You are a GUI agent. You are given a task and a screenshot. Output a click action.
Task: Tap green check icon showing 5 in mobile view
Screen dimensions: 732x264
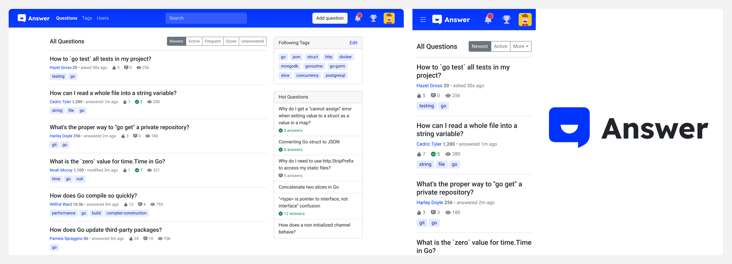click(x=433, y=154)
